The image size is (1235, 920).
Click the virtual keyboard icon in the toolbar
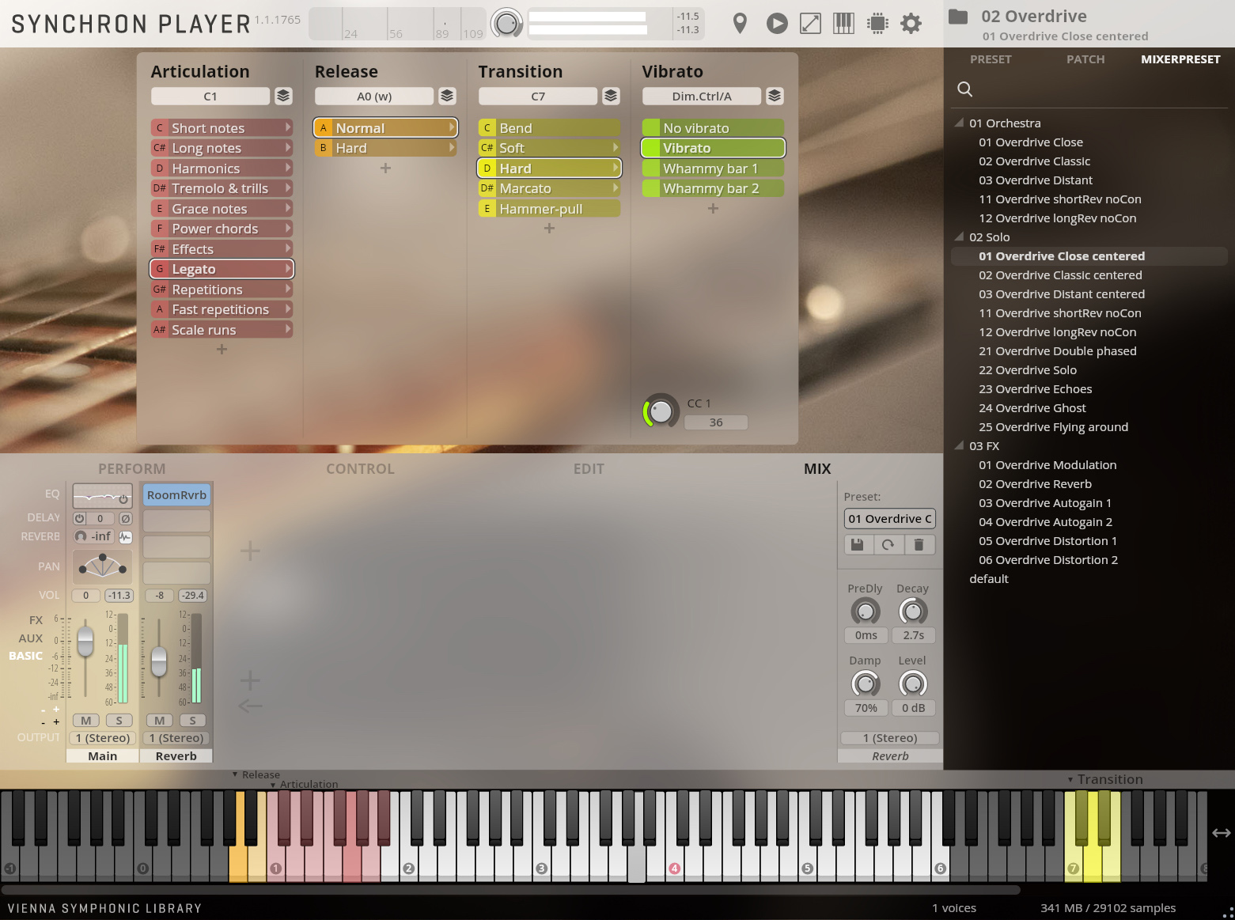843,23
